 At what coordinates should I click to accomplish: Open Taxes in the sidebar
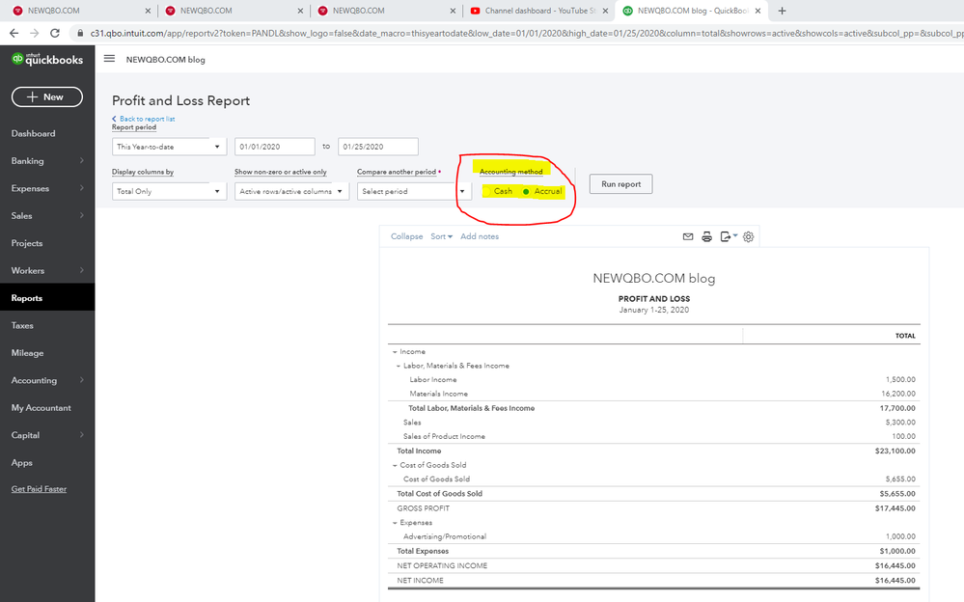22,325
